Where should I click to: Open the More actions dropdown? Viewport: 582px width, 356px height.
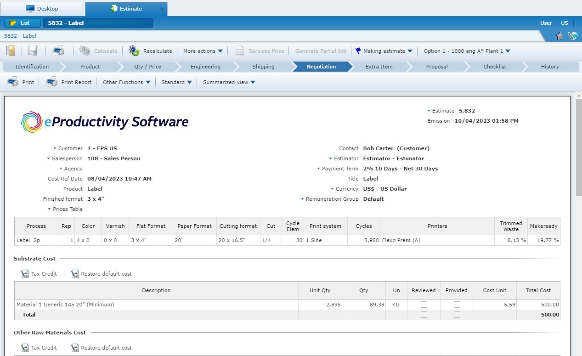point(202,51)
